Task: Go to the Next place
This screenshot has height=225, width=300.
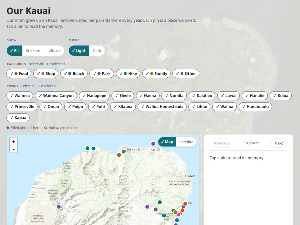Action: click(279, 143)
